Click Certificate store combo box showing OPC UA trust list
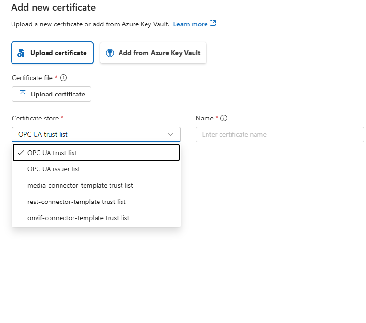 (96, 134)
